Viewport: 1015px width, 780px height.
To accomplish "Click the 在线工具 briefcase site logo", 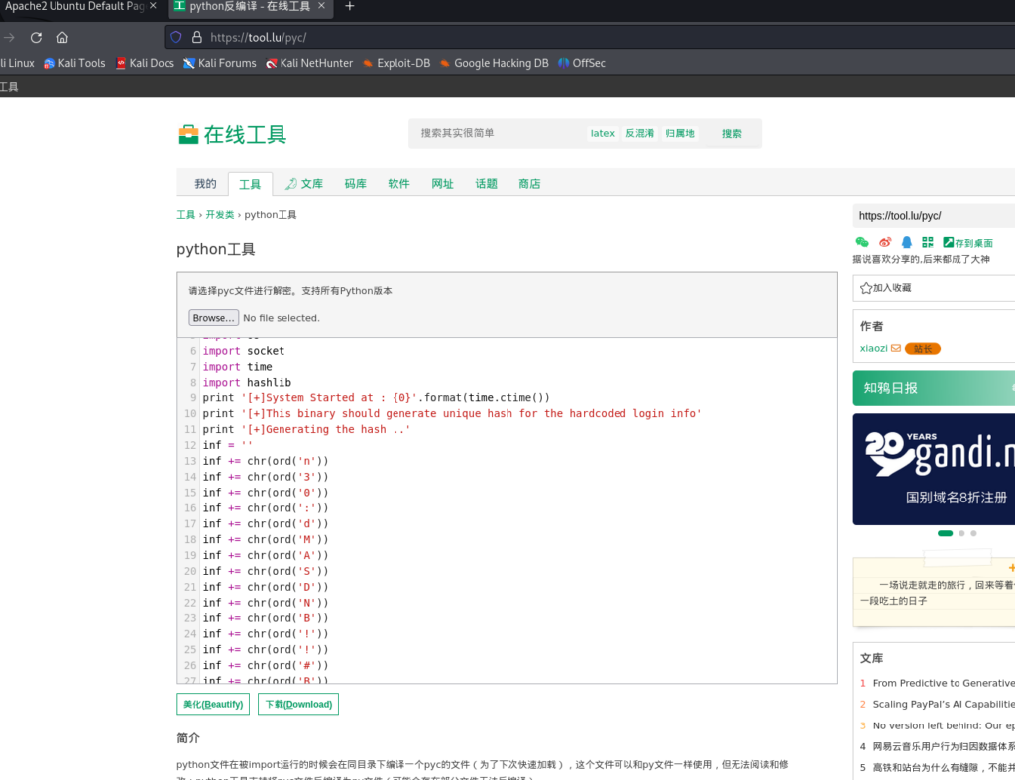I will [188, 135].
